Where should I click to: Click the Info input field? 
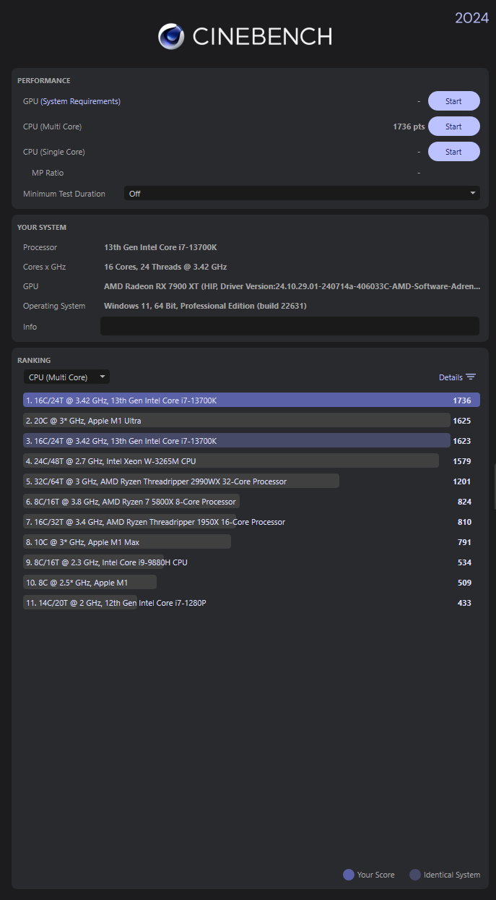290,326
